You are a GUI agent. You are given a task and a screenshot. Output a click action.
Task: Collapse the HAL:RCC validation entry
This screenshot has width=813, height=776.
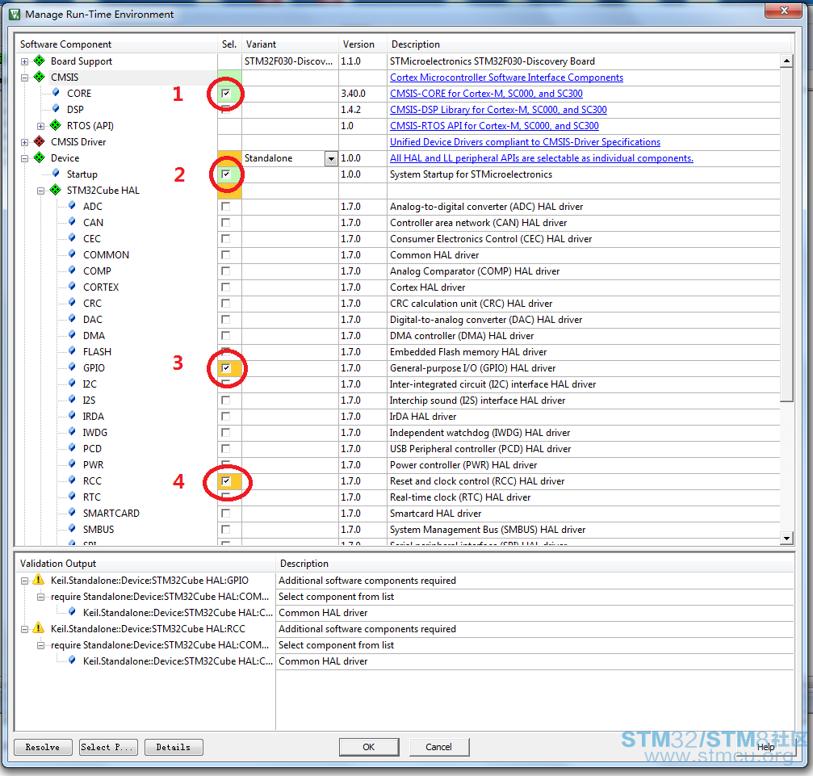pyautogui.click(x=24, y=629)
